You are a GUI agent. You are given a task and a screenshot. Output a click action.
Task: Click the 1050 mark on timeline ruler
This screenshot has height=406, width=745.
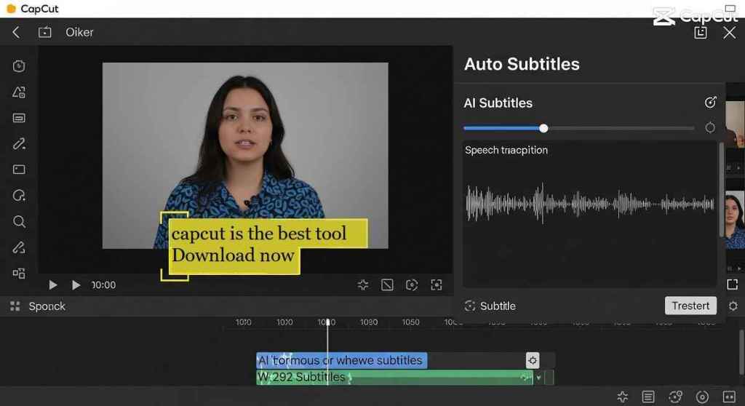tap(410, 322)
